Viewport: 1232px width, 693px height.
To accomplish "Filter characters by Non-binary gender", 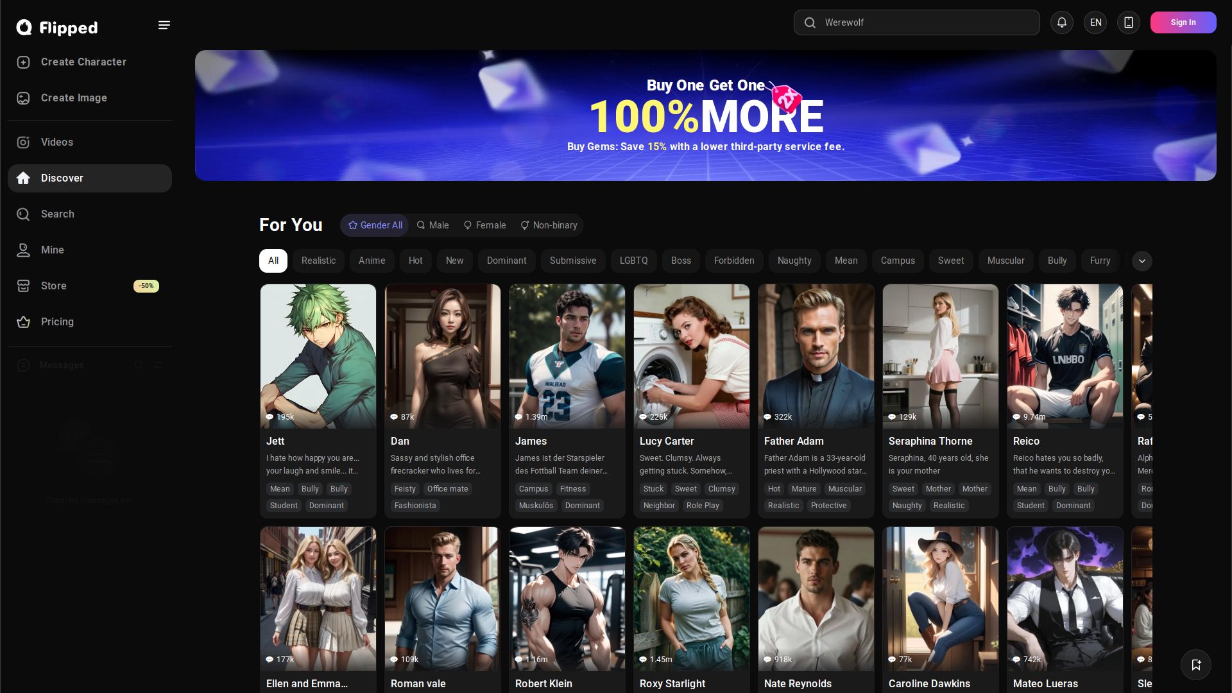I will (x=549, y=225).
